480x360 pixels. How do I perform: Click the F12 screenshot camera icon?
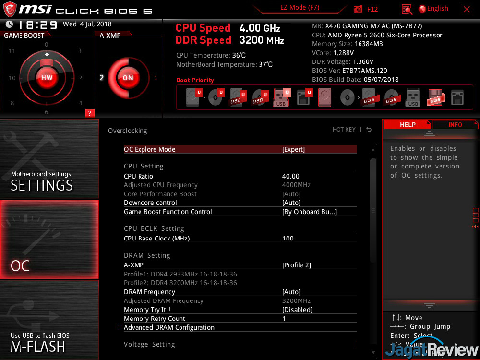pos(358,9)
